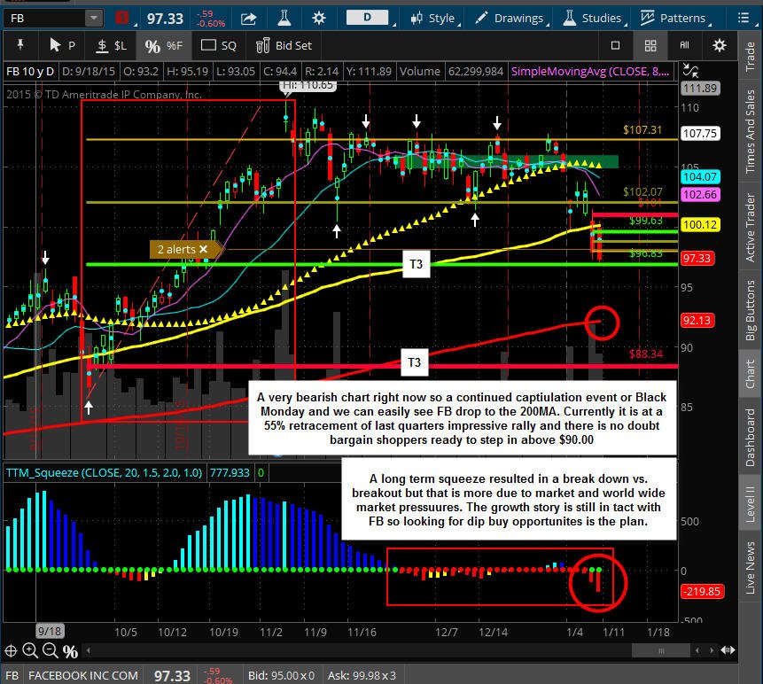Close the 2 alerts tag
The height and width of the screenshot is (684, 763).
click(204, 249)
